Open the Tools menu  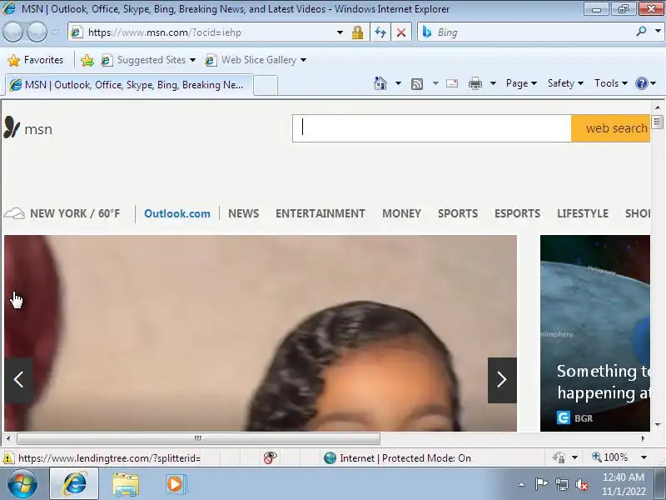coord(611,83)
